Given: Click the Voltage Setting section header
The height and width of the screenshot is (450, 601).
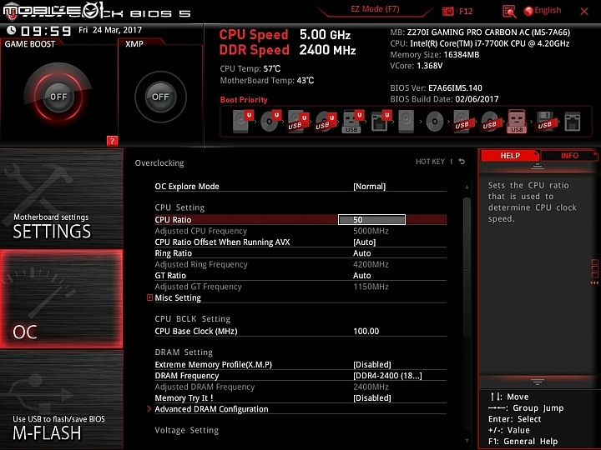Looking at the screenshot, I should point(187,430).
